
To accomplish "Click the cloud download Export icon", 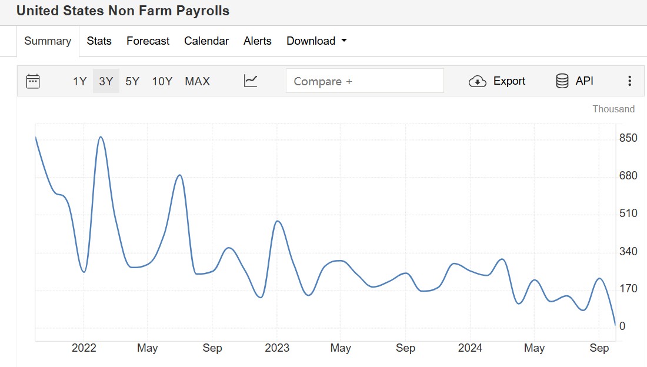I will click(x=477, y=81).
